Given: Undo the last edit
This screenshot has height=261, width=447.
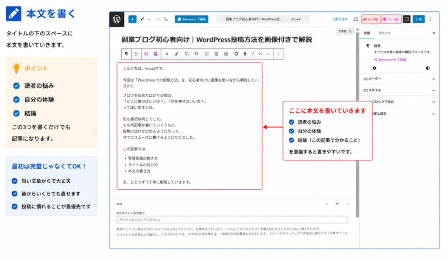Looking at the screenshot, I should 150,19.
